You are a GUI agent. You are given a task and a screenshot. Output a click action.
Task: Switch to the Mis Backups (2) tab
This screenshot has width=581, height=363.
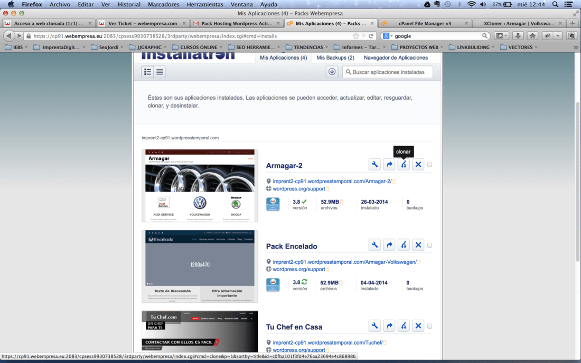335,58
